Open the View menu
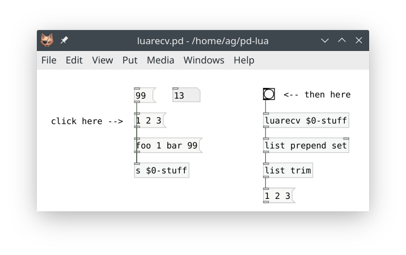The height and width of the screenshot is (255, 406). coord(103,60)
